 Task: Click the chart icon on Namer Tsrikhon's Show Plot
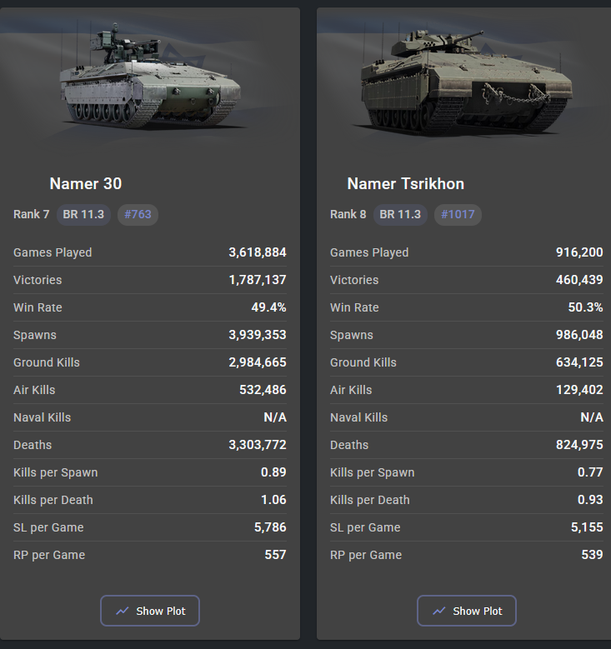click(439, 611)
